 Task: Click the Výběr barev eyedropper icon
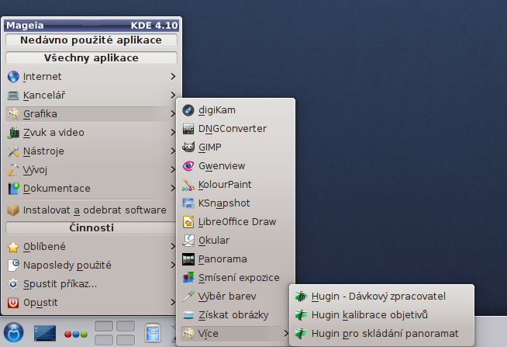(188, 297)
